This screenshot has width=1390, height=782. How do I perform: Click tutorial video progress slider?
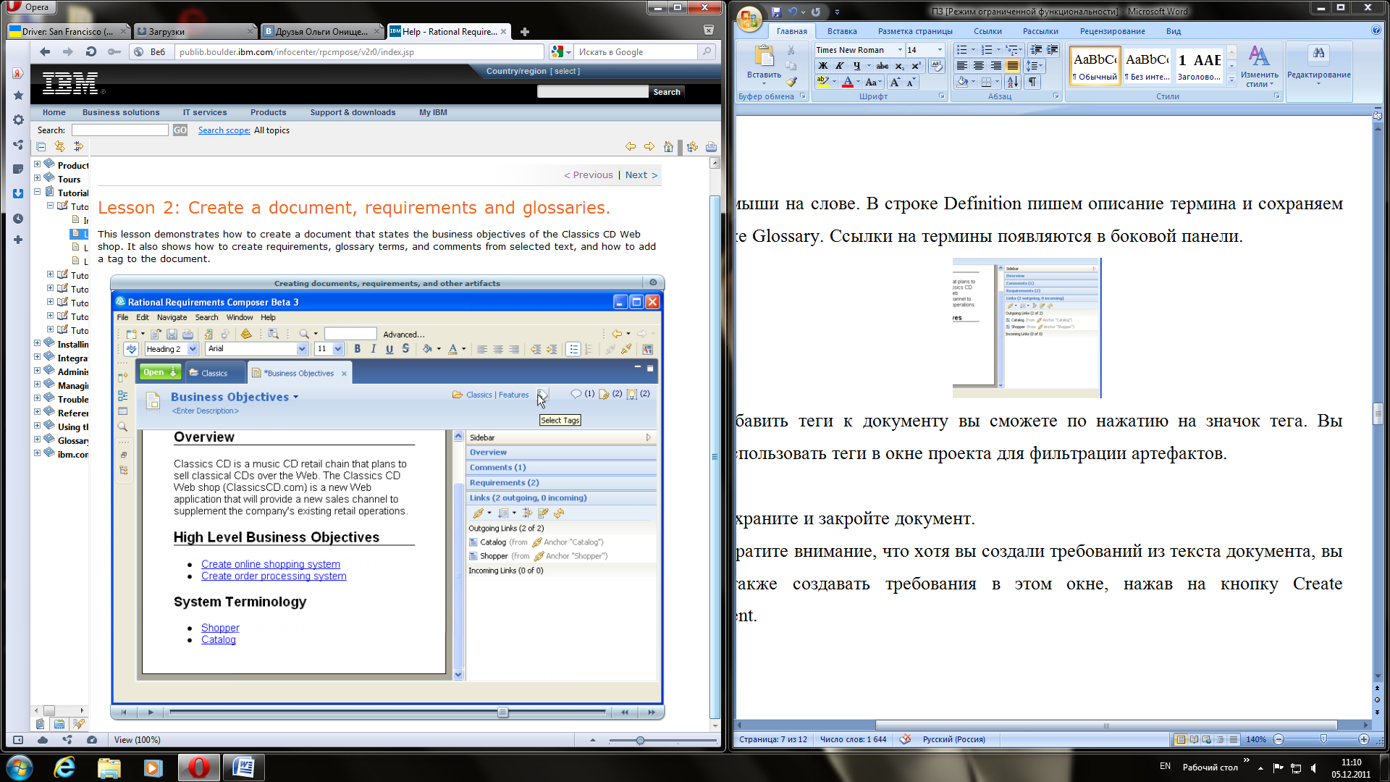[502, 712]
